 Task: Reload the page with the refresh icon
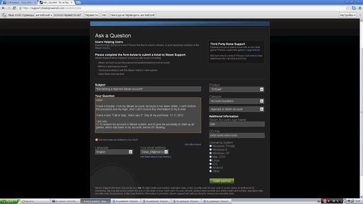click(x=14, y=8)
